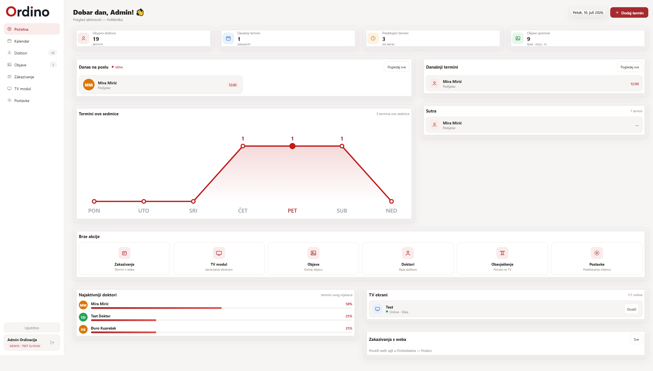
Task: Click the Postavke gear icon in sidebar
Action: click(9, 100)
